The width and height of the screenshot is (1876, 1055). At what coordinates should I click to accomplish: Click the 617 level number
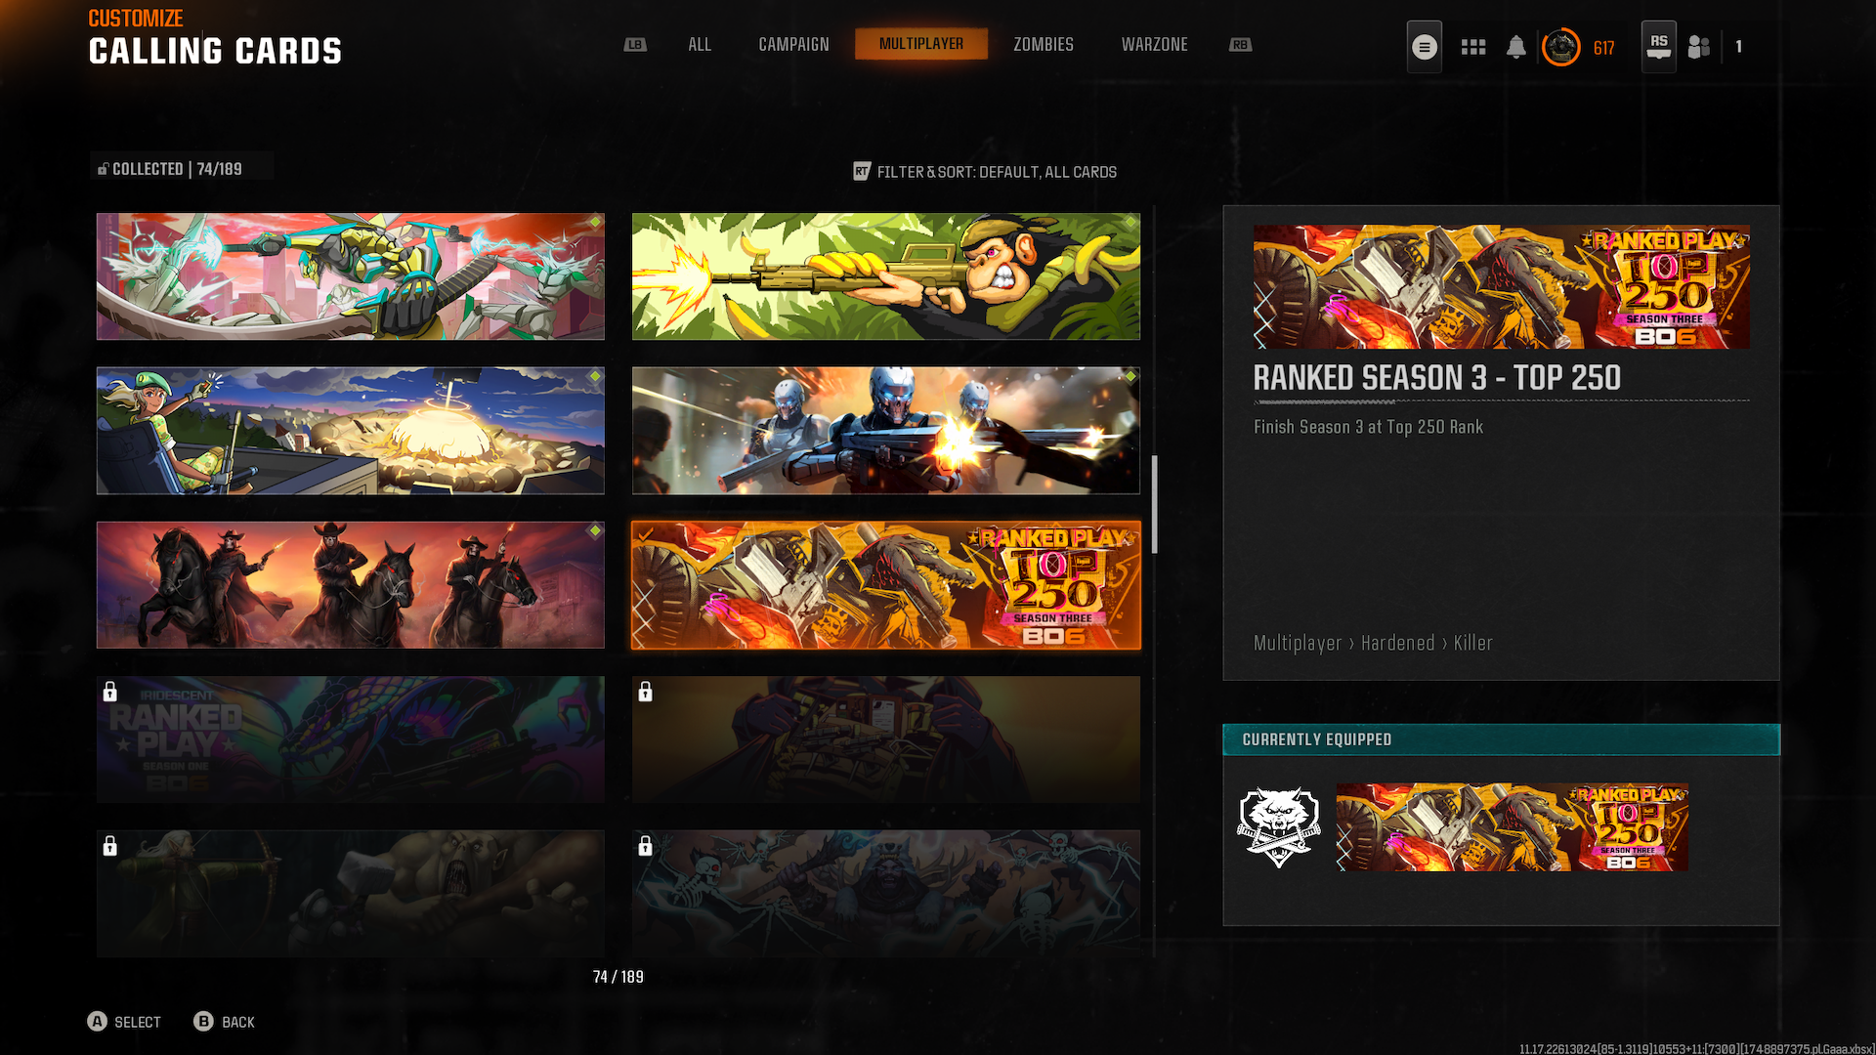click(x=1603, y=48)
